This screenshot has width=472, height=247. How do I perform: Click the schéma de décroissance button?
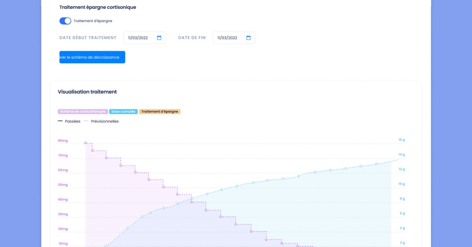pos(92,57)
